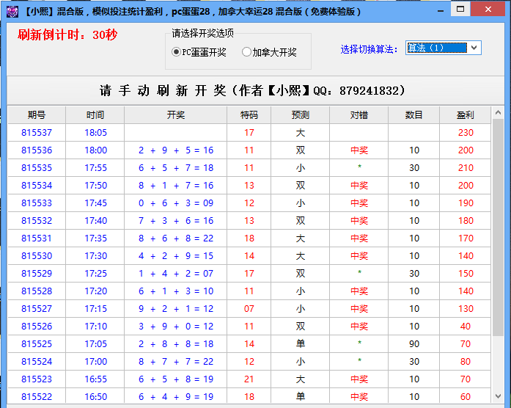Select period number 815523
The height and width of the screenshot is (408, 511).
point(37,379)
